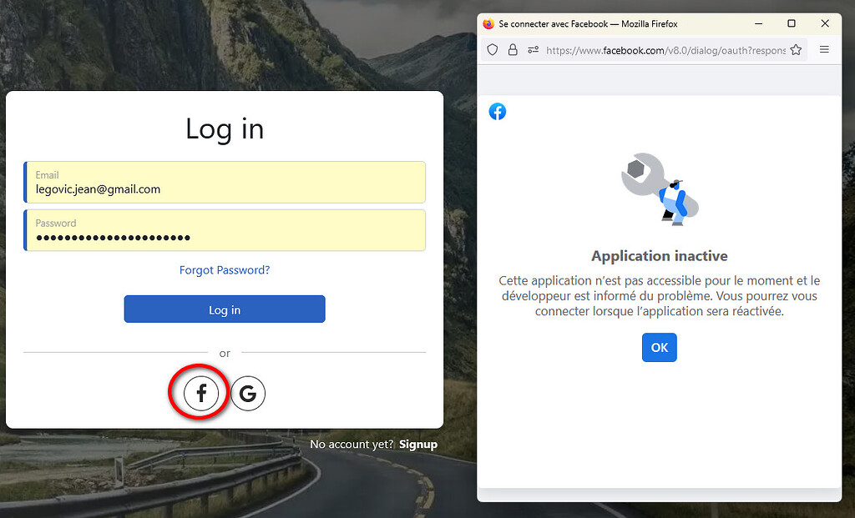This screenshot has width=855, height=518.
Task: Click the padlock site security icon
Action: (513, 50)
